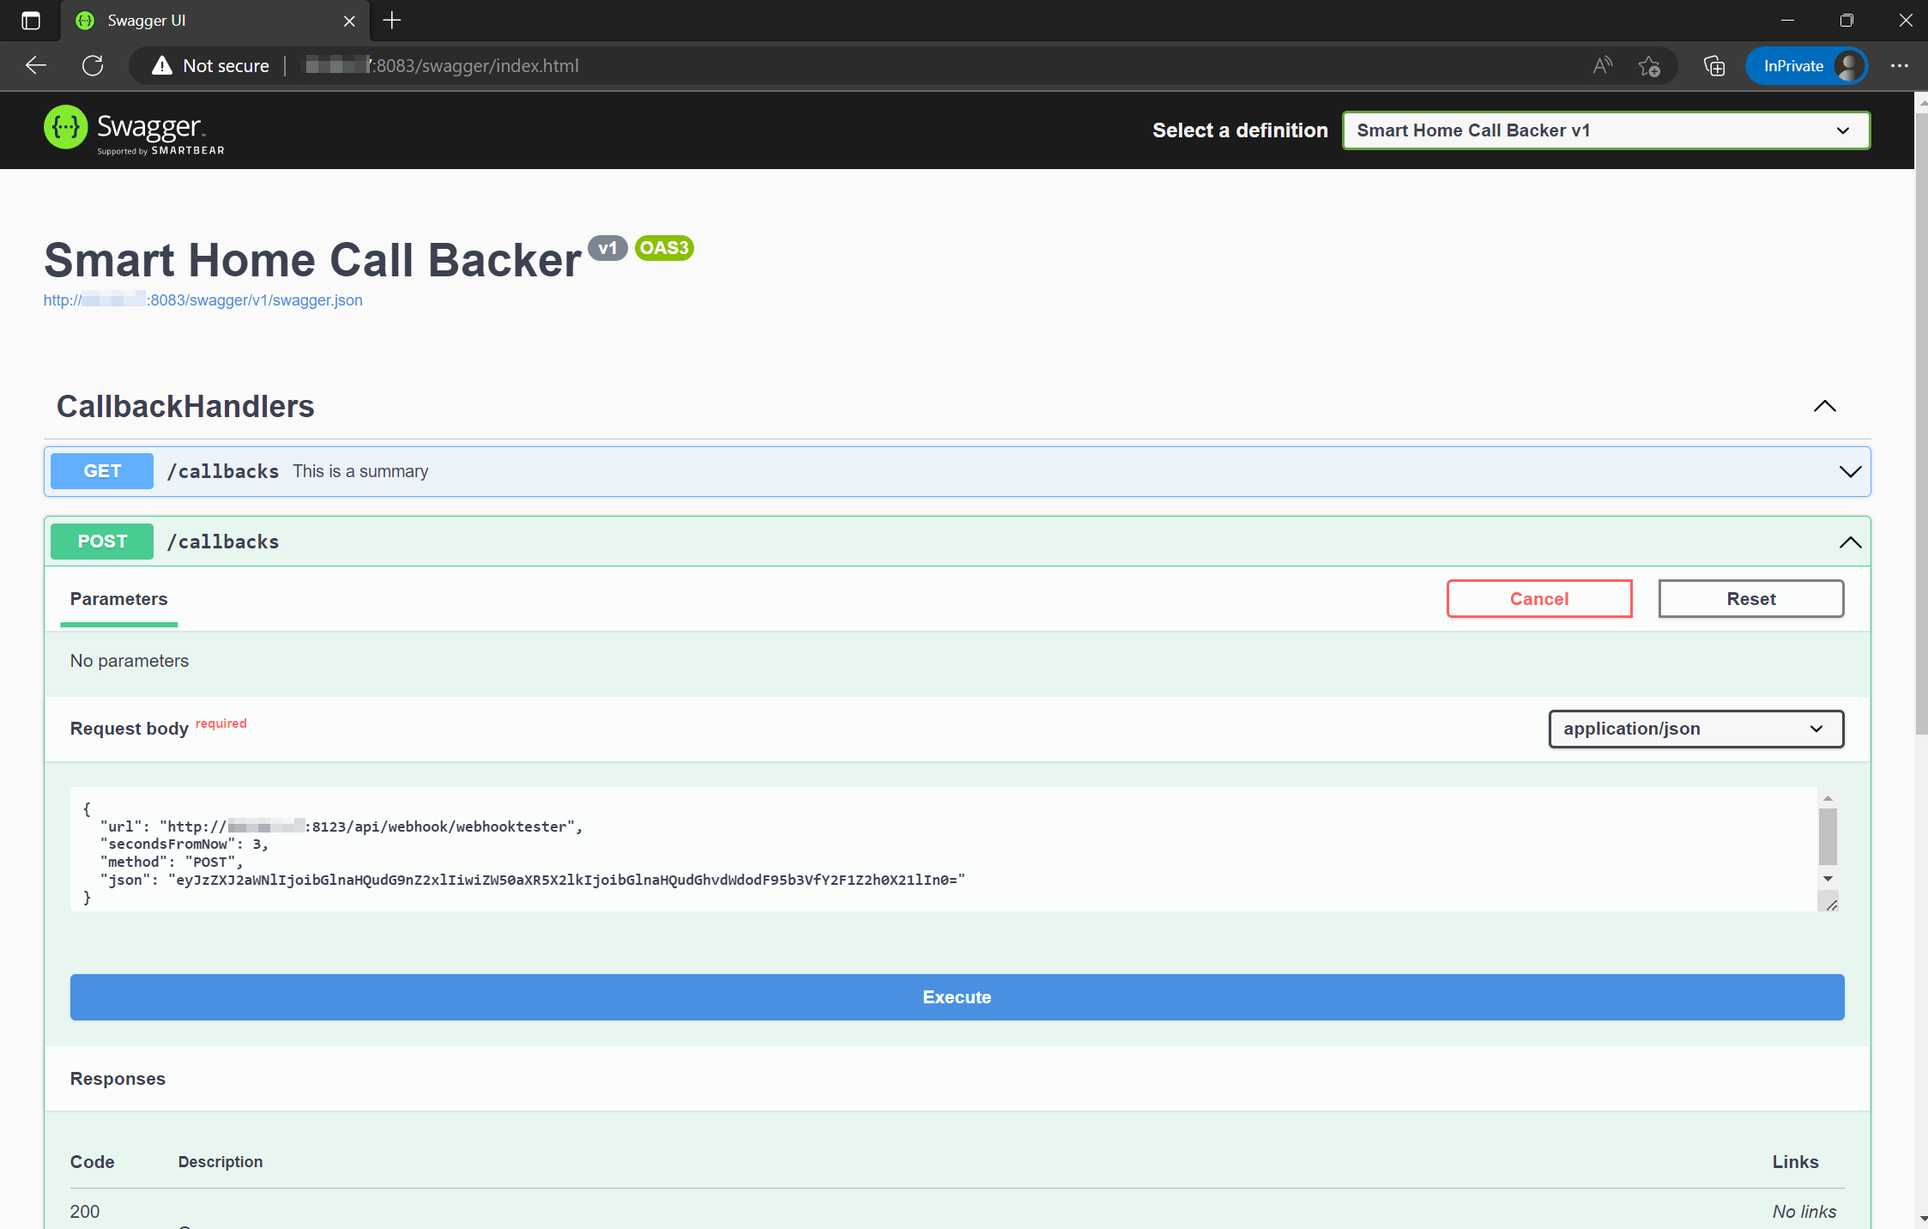Open the Read aloud feature
The height and width of the screenshot is (1229, 1928).
1602,65
